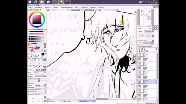Open the brush shape einfacher Kreis dropdown
This screenshot has height=104, width=186.
pos(39,79)
